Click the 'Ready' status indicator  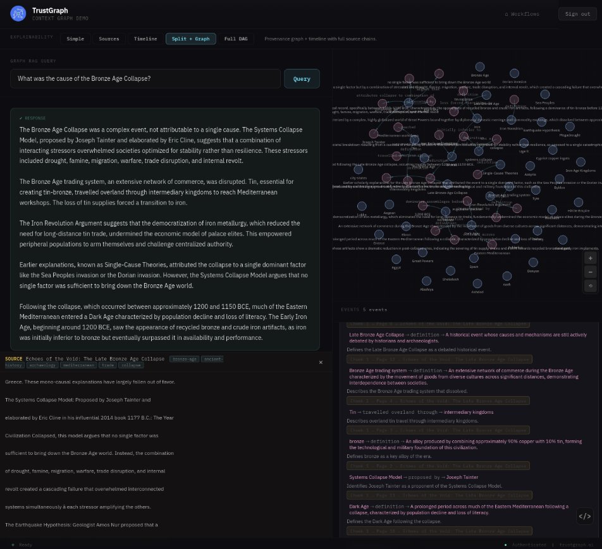pos(22,545)
